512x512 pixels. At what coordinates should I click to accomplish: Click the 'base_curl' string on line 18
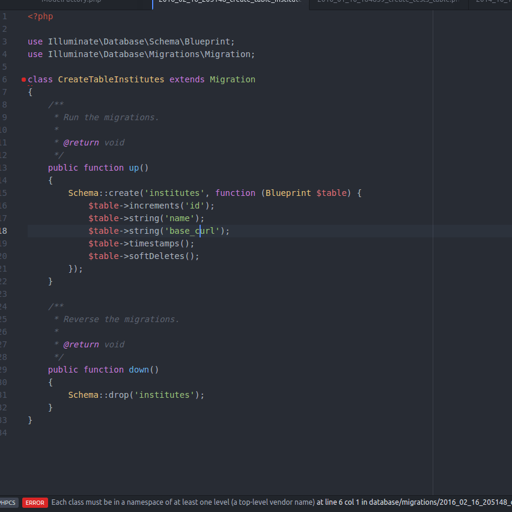(x=195, y=231)
